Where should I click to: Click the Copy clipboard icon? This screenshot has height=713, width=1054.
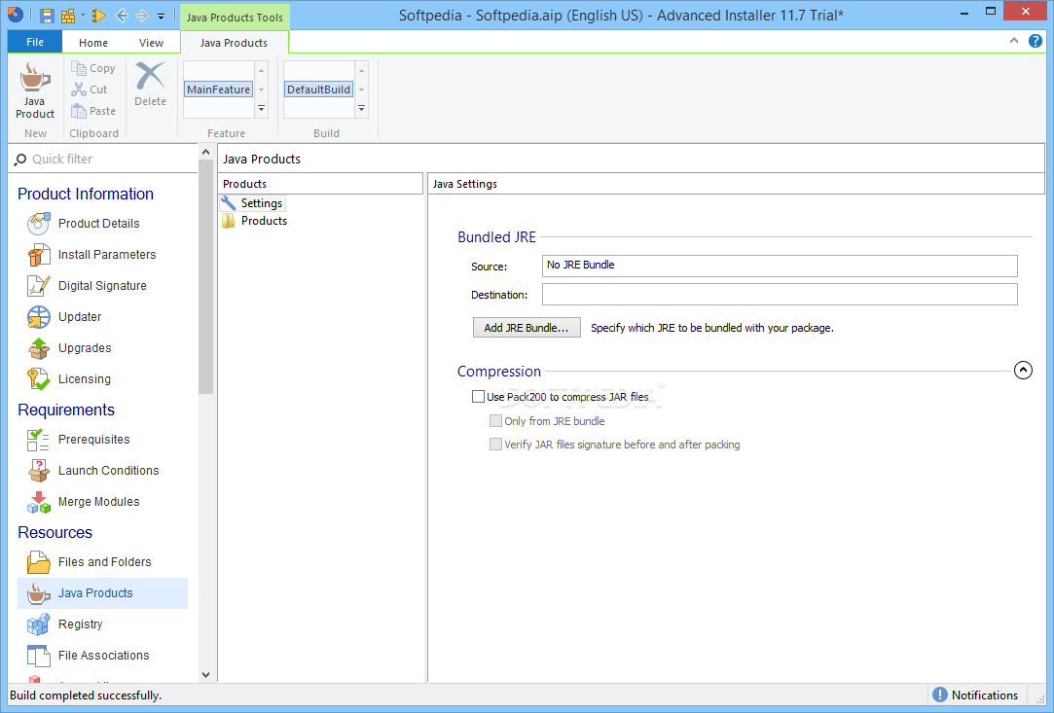tap(79, 68)
